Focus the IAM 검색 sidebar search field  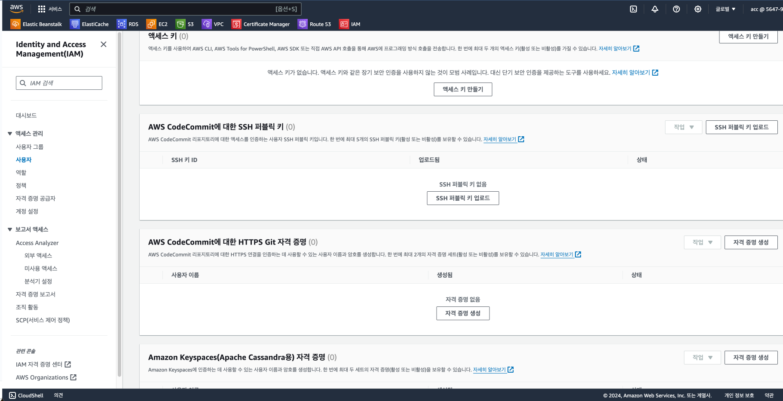(x=59, y=83)
